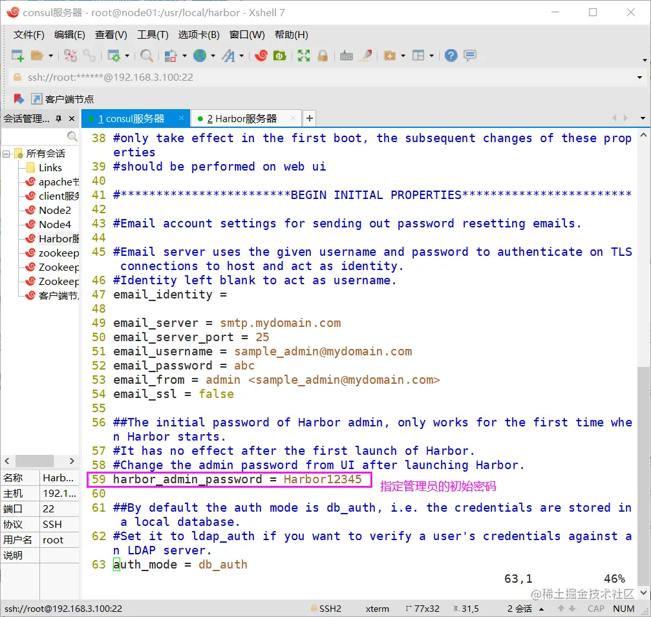
Task: Click the New Folder plus icon
Action: click(x=389, y=55)
